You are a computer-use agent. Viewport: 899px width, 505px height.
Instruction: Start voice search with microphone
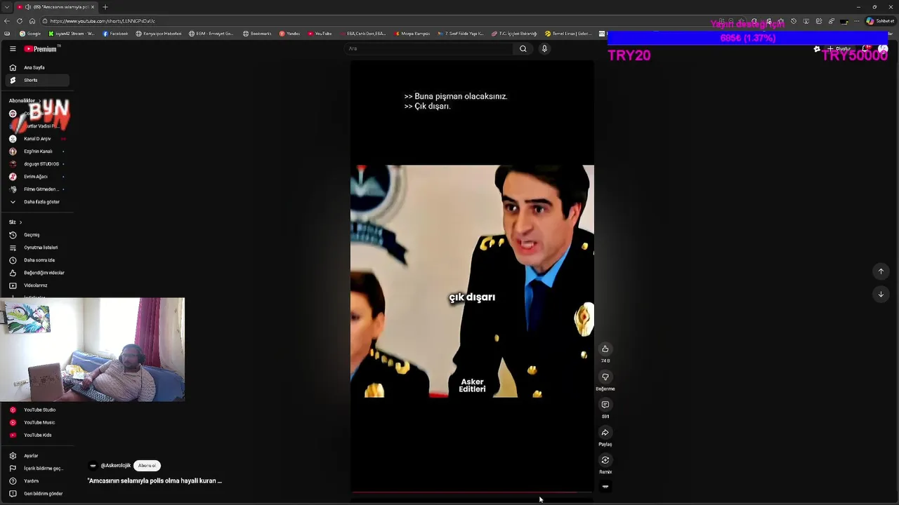tap(544, 49)
